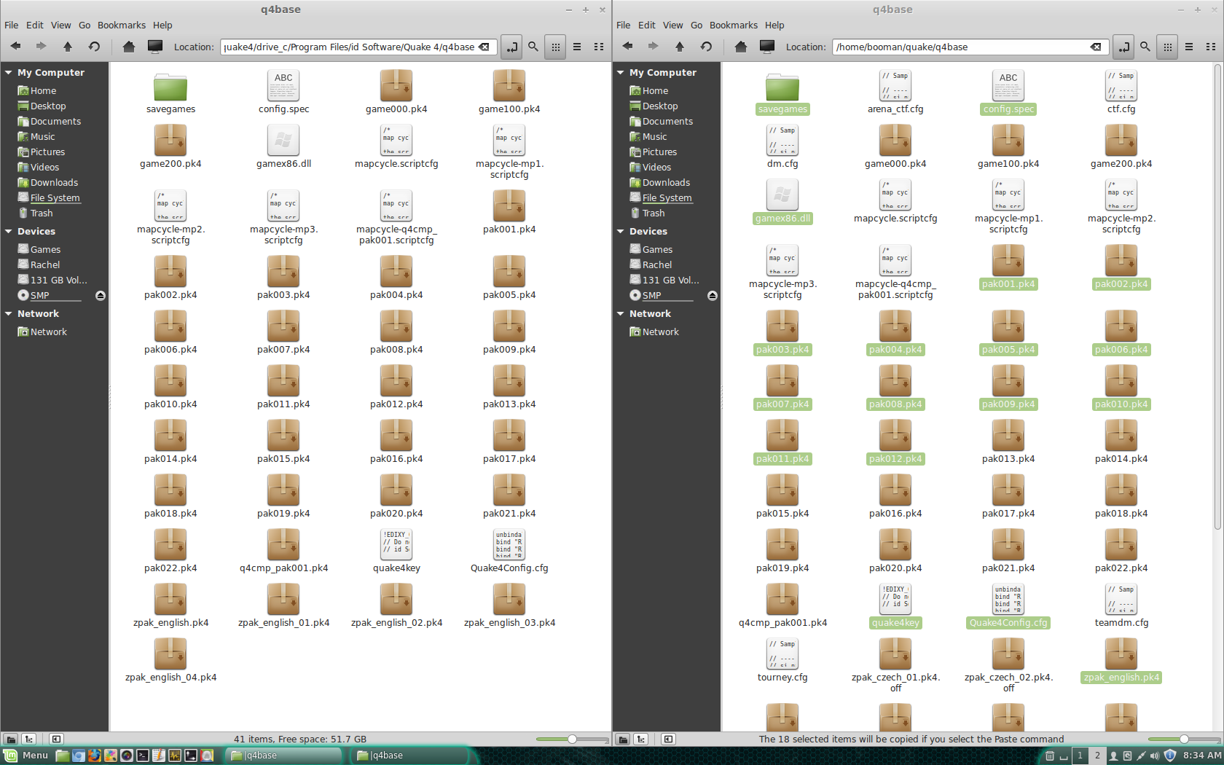Clear the left window location field

tap(484, 47)
